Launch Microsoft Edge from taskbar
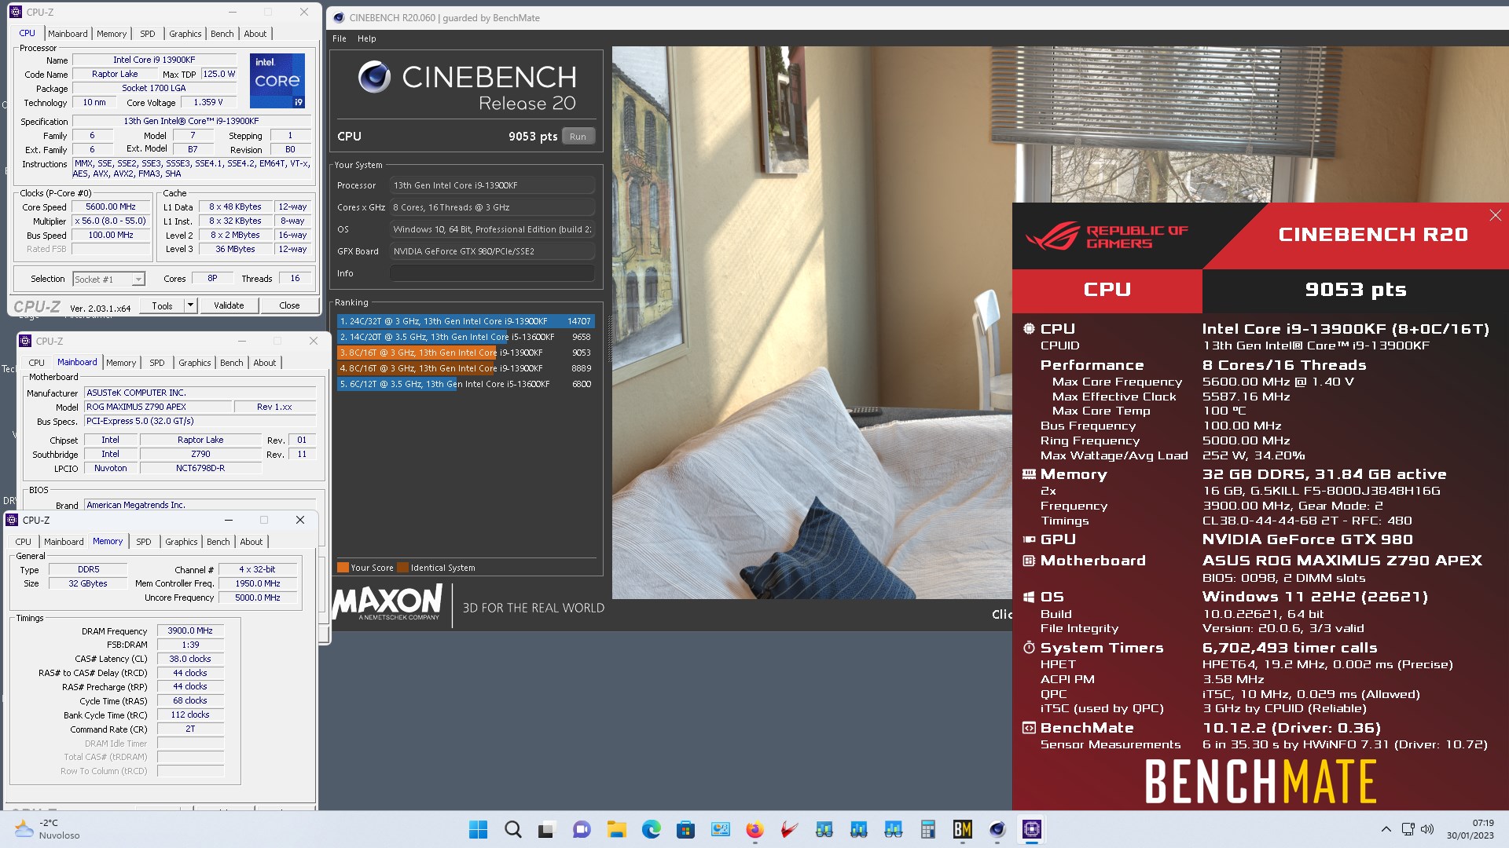Screen dimensions: 1509x848 pyautogui.click(x=651, y=829)
